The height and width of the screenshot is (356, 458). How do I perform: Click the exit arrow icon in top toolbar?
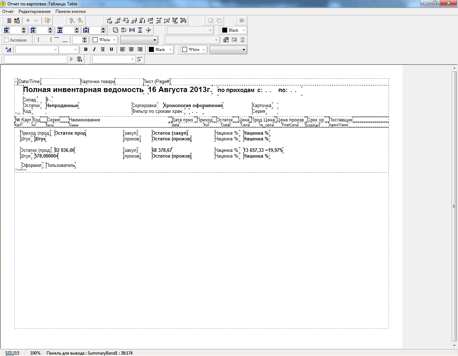tap(242, 20)
